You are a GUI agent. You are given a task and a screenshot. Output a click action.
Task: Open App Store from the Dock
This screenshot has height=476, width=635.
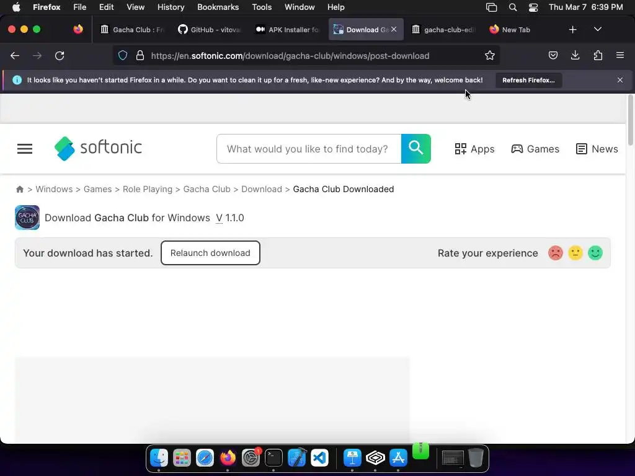pyautogui.click(x=398, y=458)
